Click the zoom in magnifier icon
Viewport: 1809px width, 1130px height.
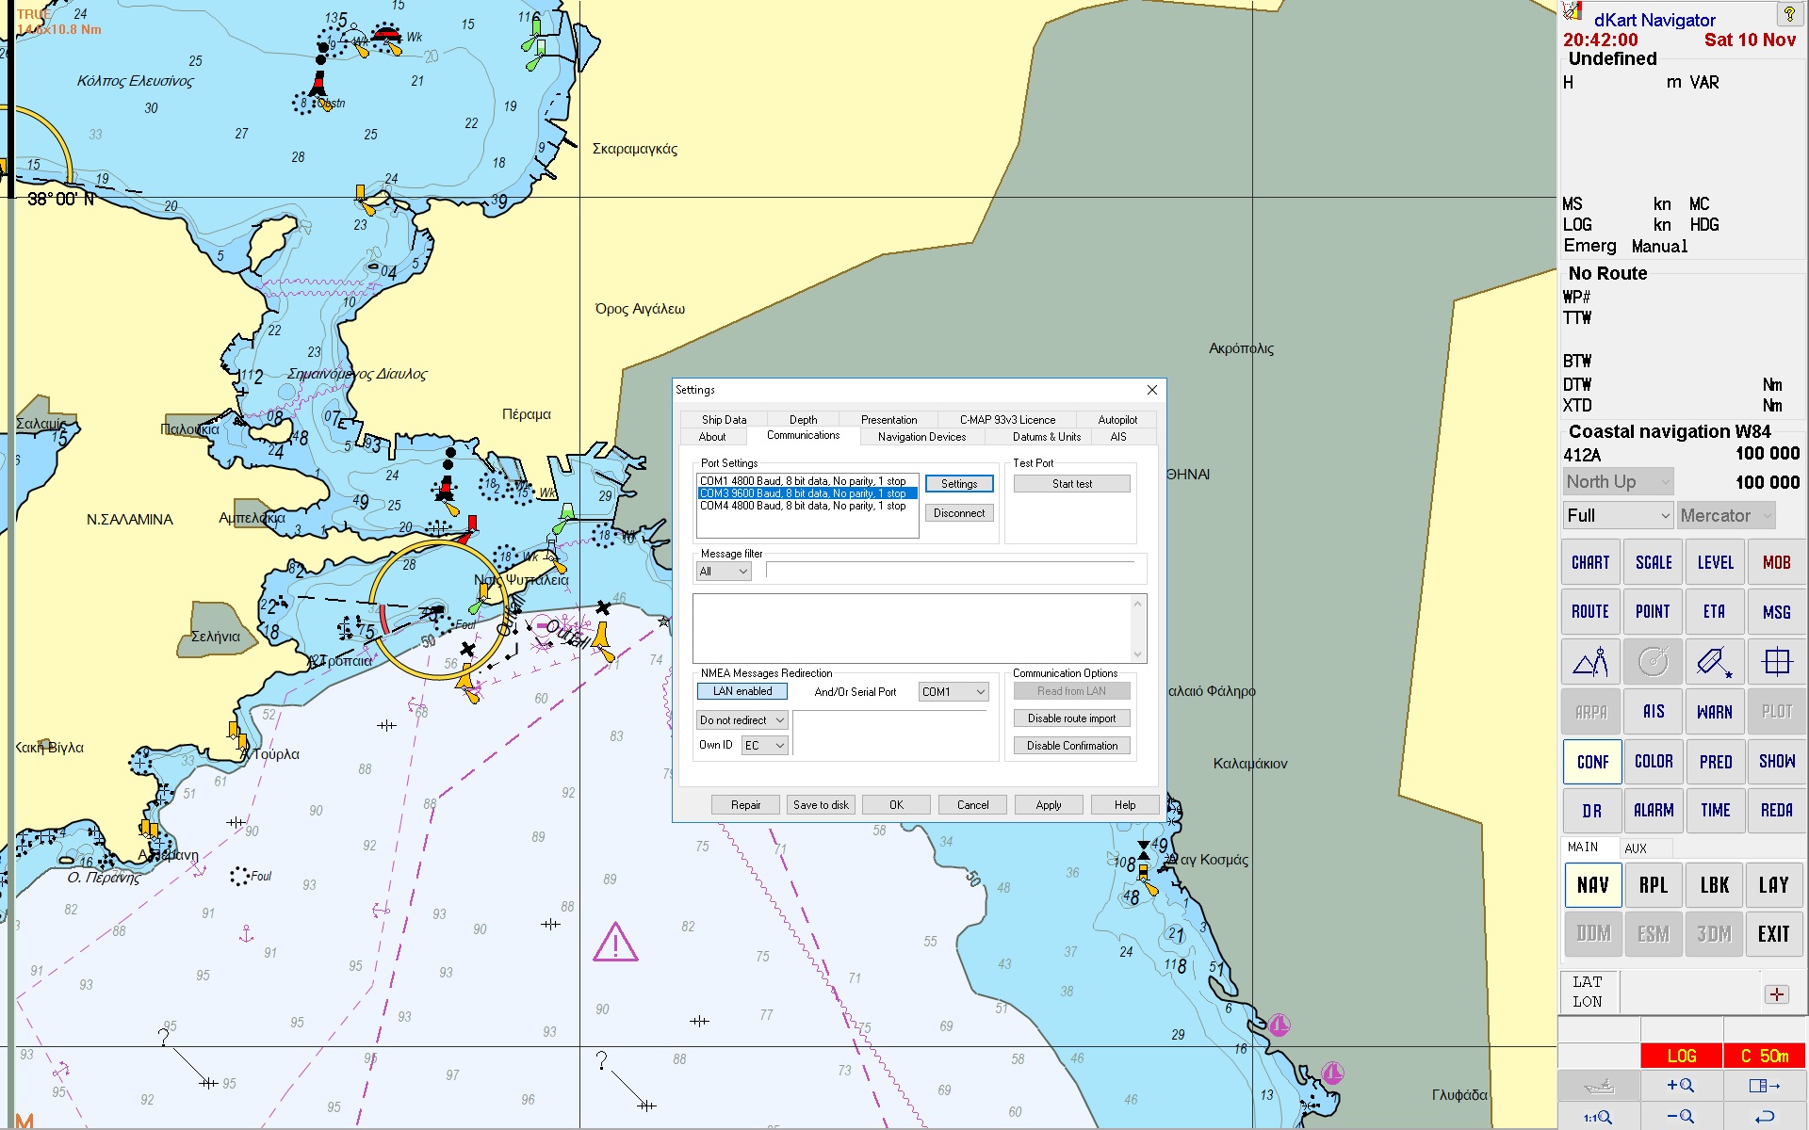1681,1086
